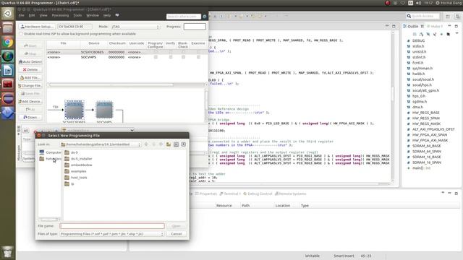Screen dimensions: 463x260
Task: Maximize the Outline view in Eclipse
Action: pos(456,26)
